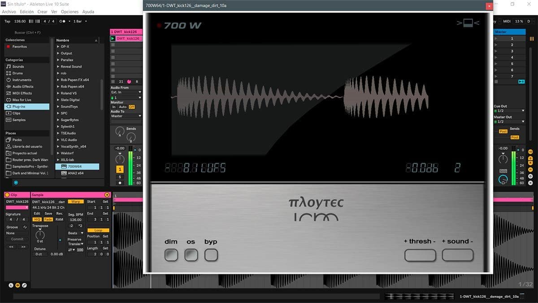The height and width of the screenshot is (303, 538).
Task: Select the 700W64 plug-in device icon
Action: pos(64,167)
